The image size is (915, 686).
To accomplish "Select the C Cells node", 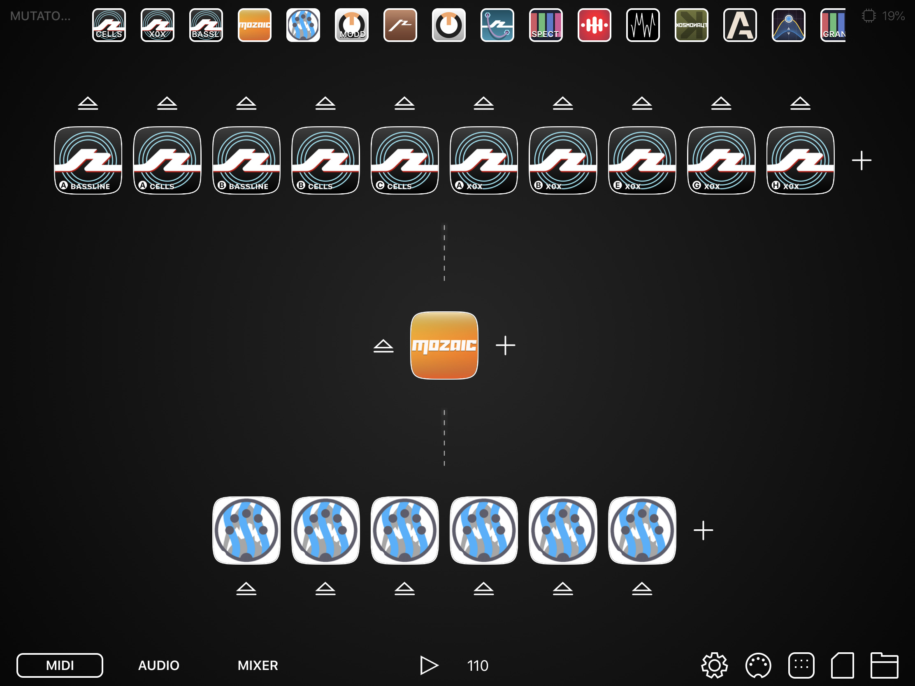I will (x=404, y=160).
